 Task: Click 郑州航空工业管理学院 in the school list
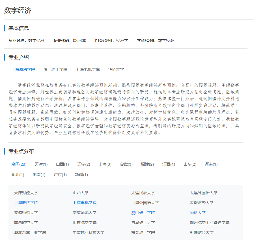click(x=210, y=222)
